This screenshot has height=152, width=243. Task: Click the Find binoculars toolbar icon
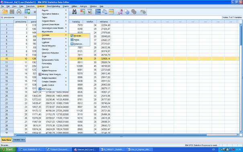pos(74,12)
